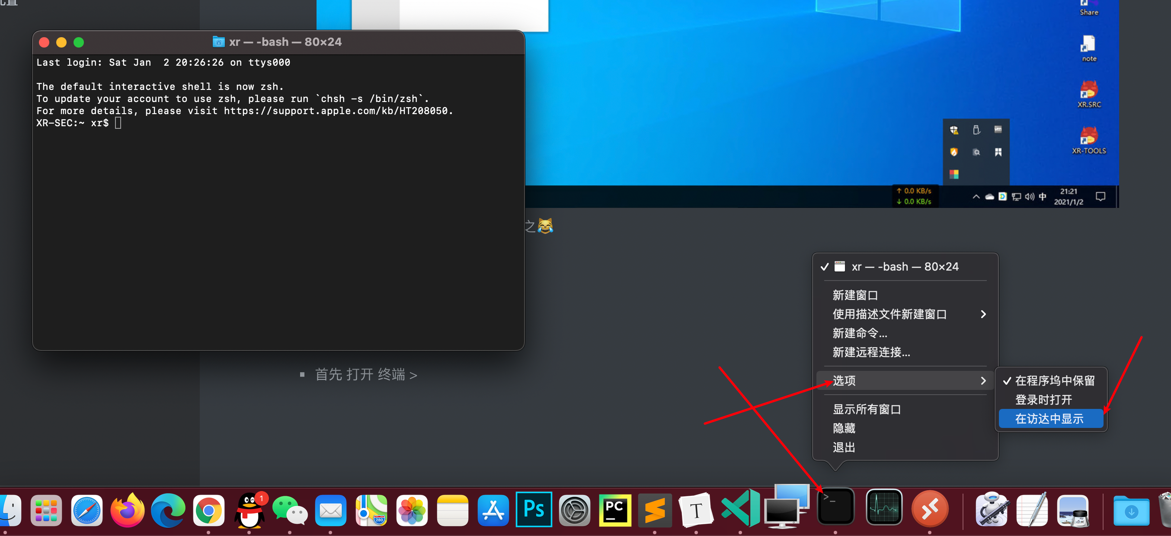This screenshot has height=536, width=1171.
Task: Toggle 登录时打开 option
Action: click(x=1050, y=400)
